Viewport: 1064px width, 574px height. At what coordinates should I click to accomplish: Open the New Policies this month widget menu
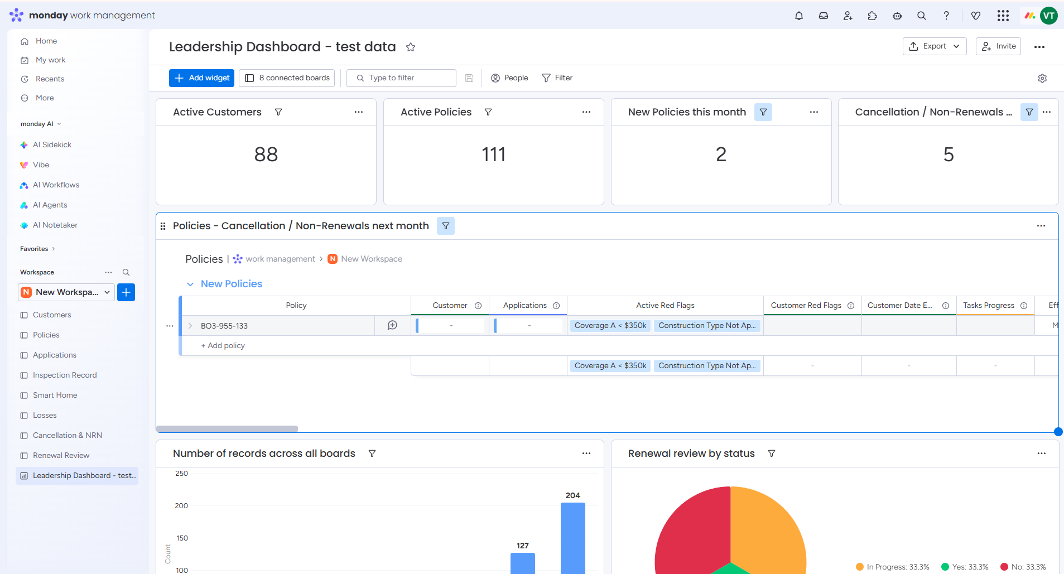[814, 112]
